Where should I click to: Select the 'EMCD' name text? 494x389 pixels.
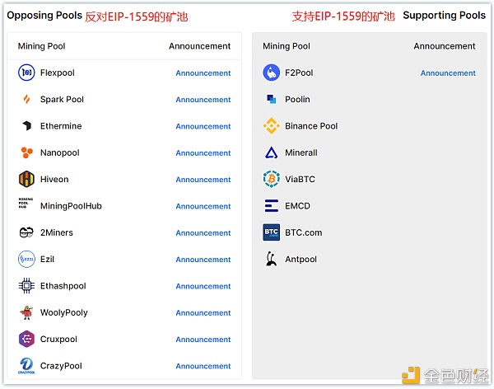click(297, 206)
